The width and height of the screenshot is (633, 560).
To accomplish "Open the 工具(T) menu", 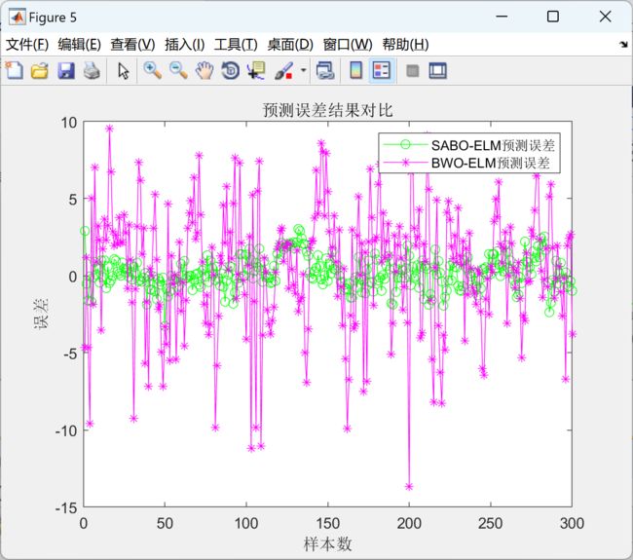I will (x=236, y=45).
